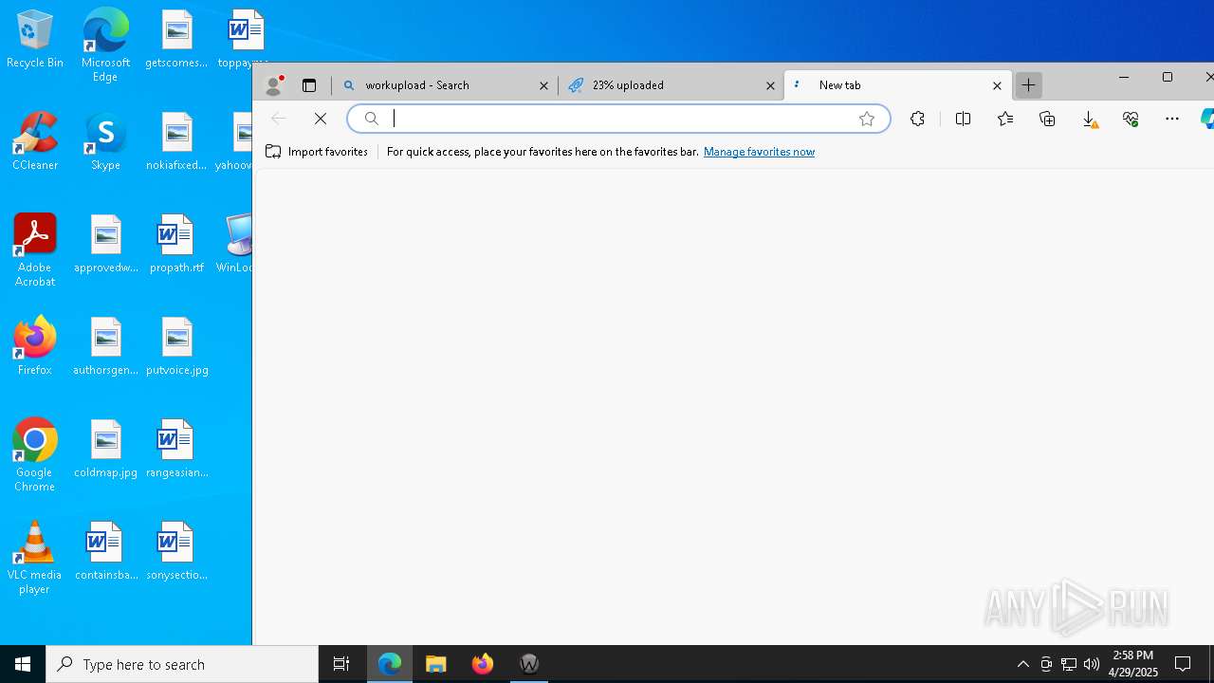Close the New tab tab
This screenshot has height=683, width=1214.
click(997, 85)
